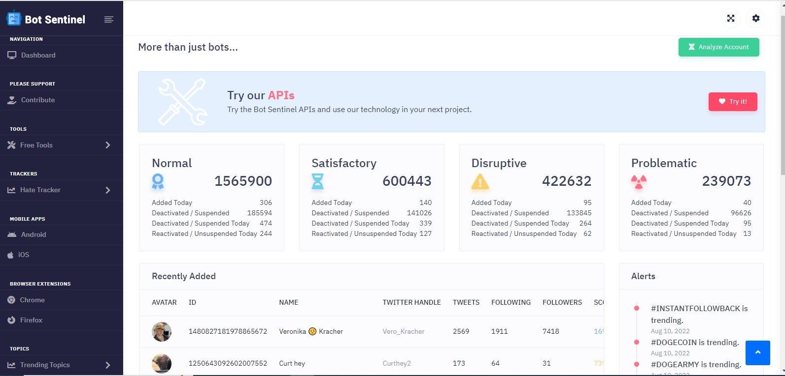The width and height of the screenshot is (785, 376).
Task: Click the fullscreen expand icon
Action: (x=731, y=18)
